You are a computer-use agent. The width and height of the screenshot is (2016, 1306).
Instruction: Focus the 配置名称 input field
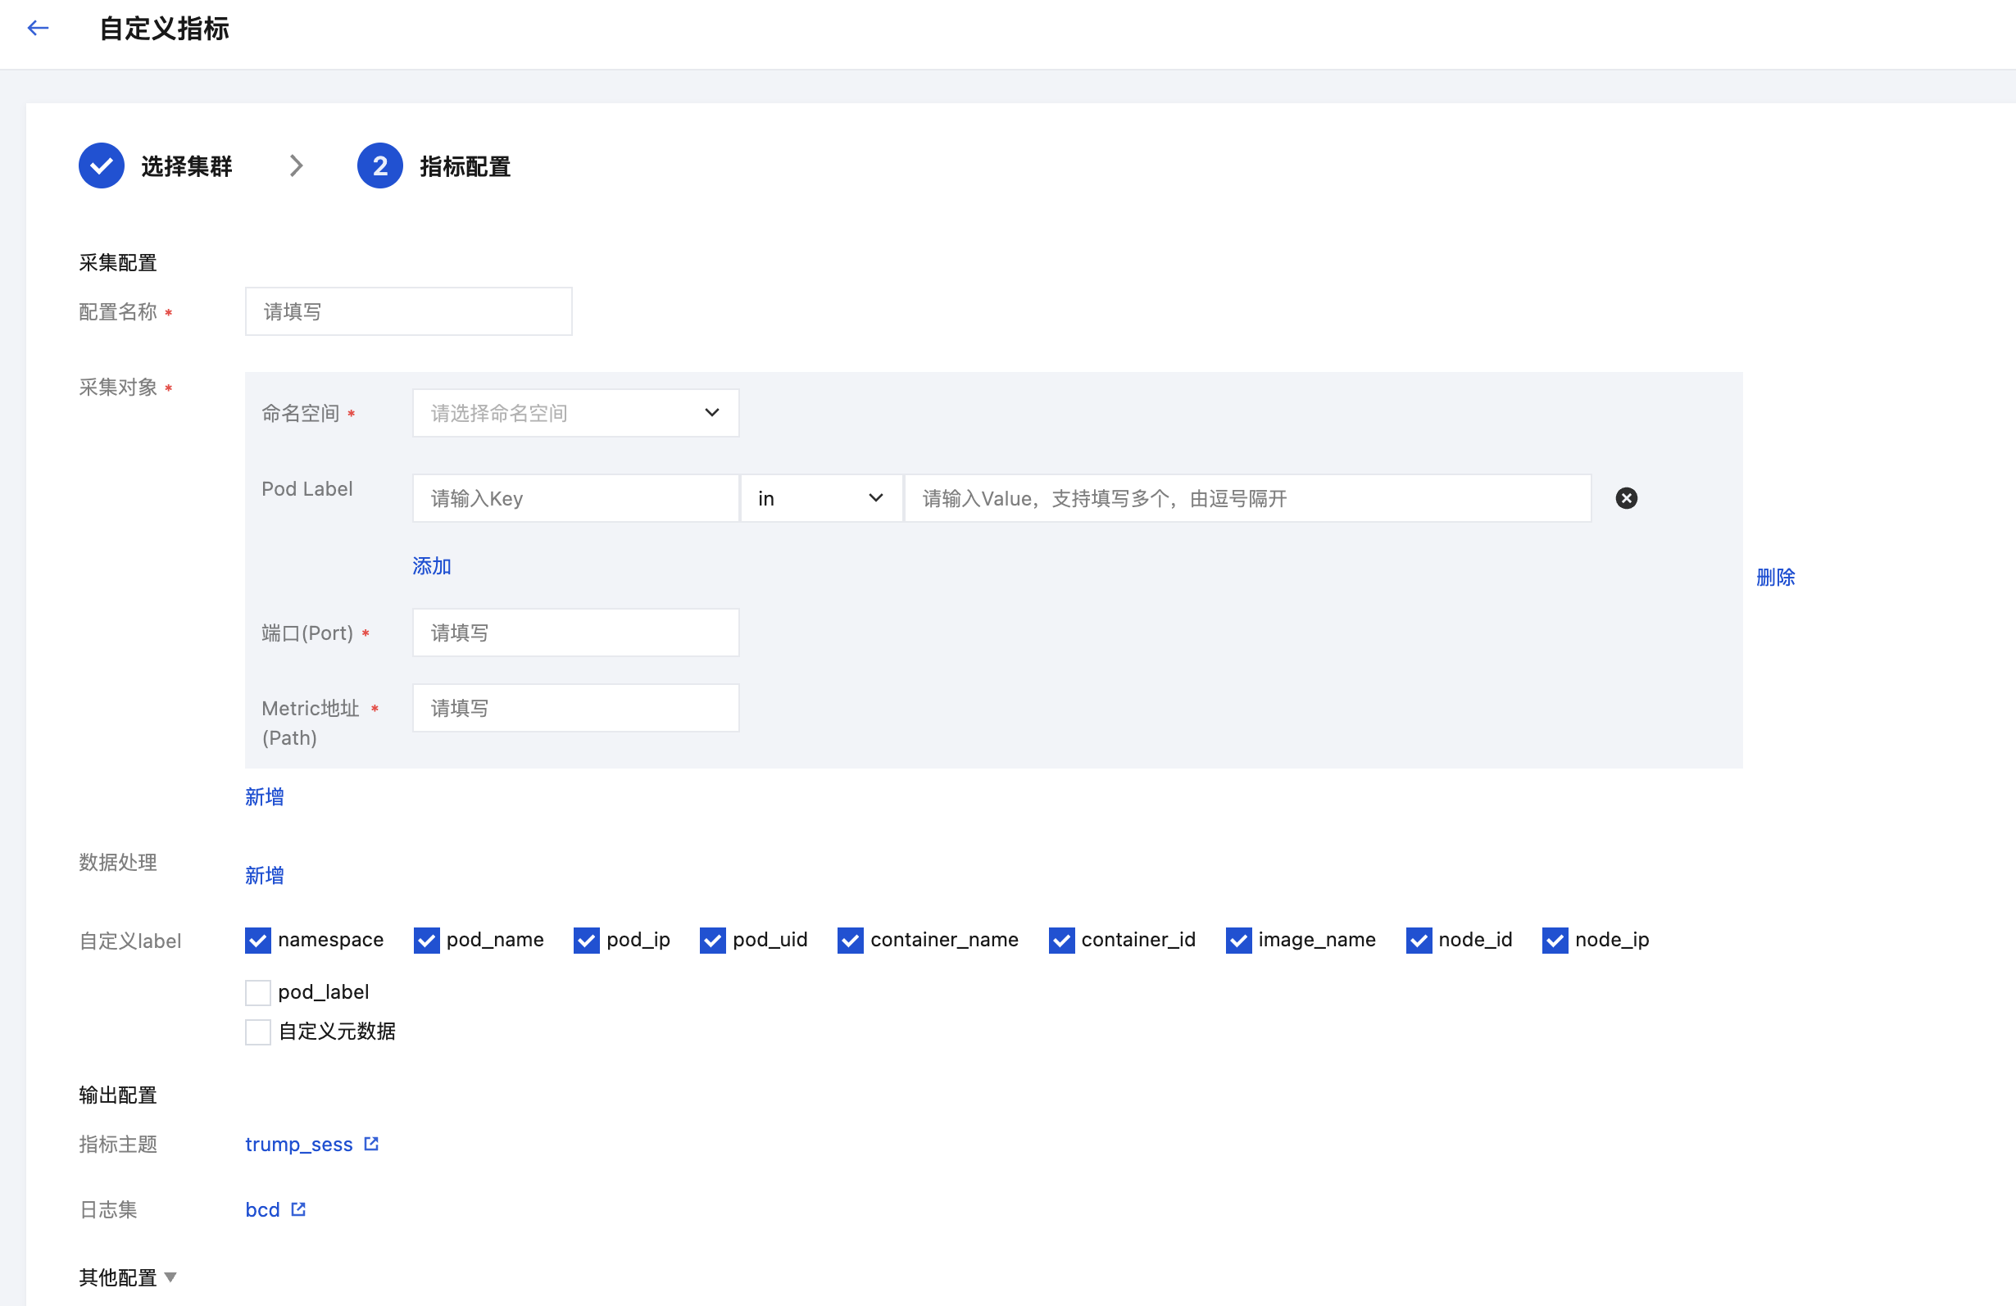[x=408, y=311]
